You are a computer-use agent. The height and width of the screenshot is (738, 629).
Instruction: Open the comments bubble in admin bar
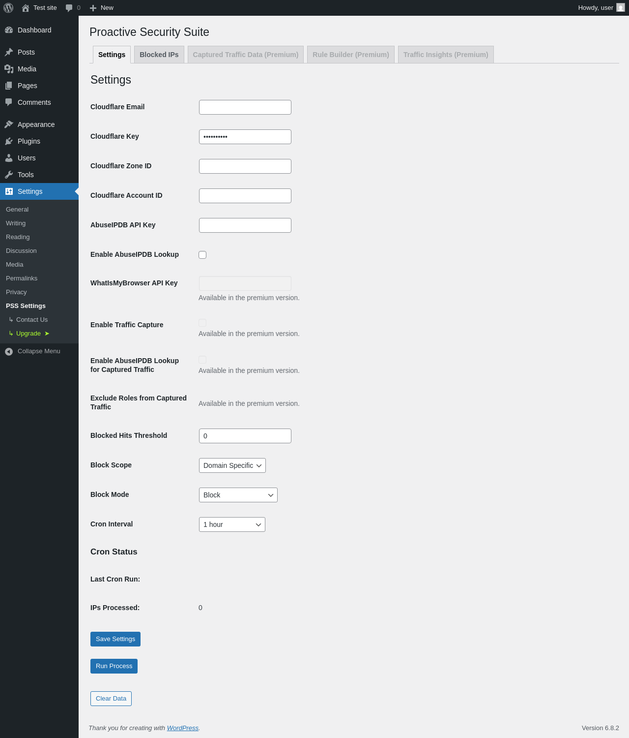(69, 8)
